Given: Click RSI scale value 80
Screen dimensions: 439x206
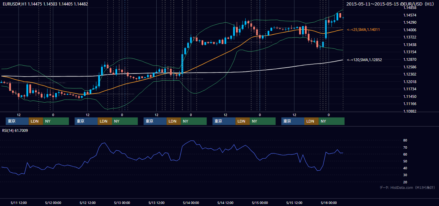Looking at the screenshot, I should [x=405, y=140].
